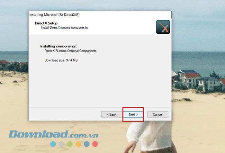This screenshot has width=225, height=153.
Task: Select the 'DirectX Setup' heading text
Action: pos(46,23)
